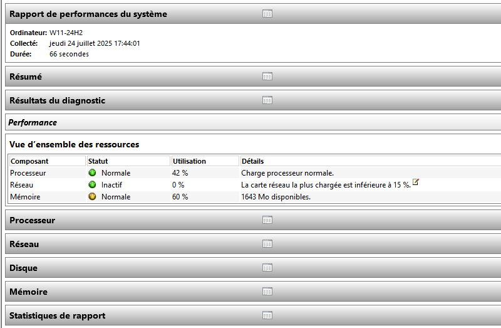
Task: Click the table icon in Mémoire header
Action: point(267,292)
